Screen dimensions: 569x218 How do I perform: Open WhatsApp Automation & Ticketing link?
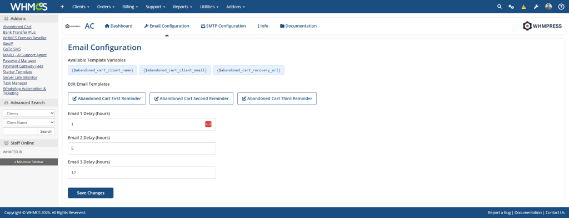(x=24, y=91)
